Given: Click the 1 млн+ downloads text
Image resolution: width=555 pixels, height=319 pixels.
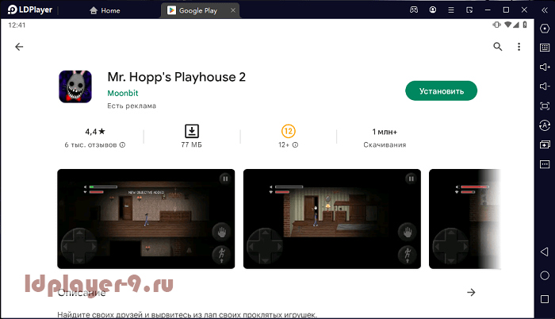Looking at the screenshot, I should (385, 132).
